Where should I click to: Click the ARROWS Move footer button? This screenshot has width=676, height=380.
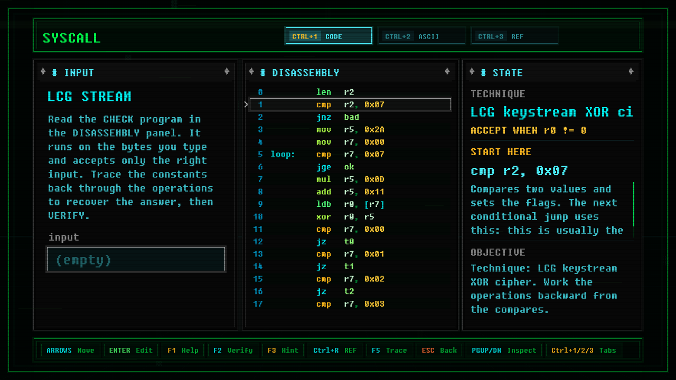70,350
